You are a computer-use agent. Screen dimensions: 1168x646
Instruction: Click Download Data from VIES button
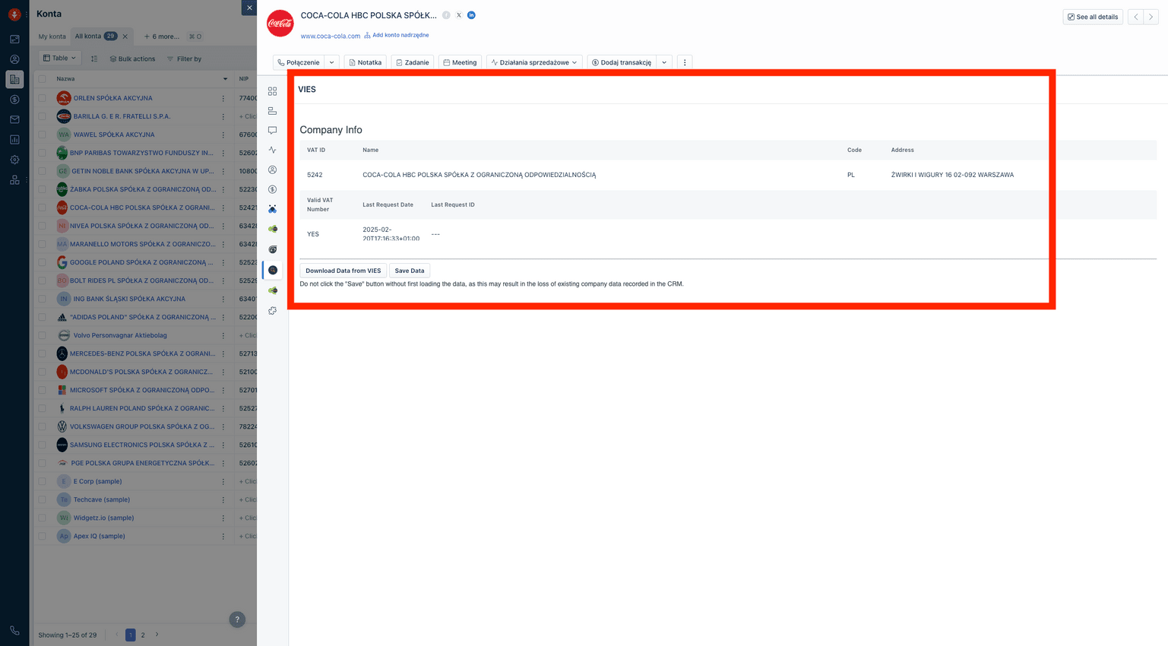tap(343, 271)
